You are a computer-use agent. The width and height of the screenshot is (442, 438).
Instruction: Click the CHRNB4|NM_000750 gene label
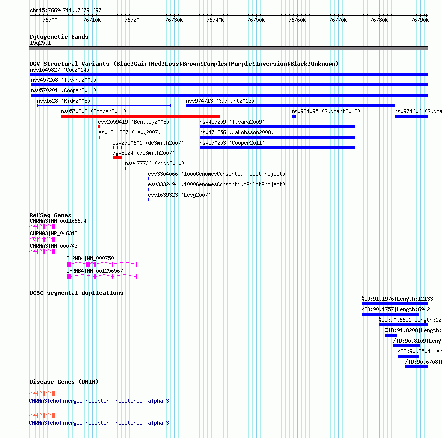click(x=90, y=258)
